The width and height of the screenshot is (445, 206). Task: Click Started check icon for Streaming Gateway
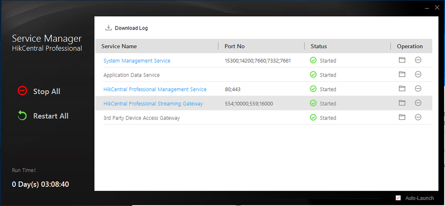(313, 103)
